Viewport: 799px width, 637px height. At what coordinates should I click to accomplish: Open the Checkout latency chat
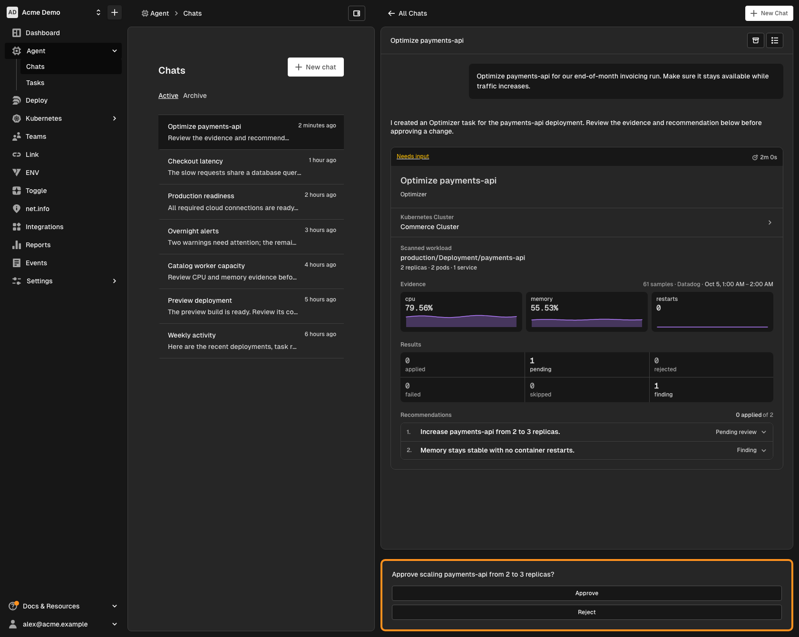click(251, 167)
